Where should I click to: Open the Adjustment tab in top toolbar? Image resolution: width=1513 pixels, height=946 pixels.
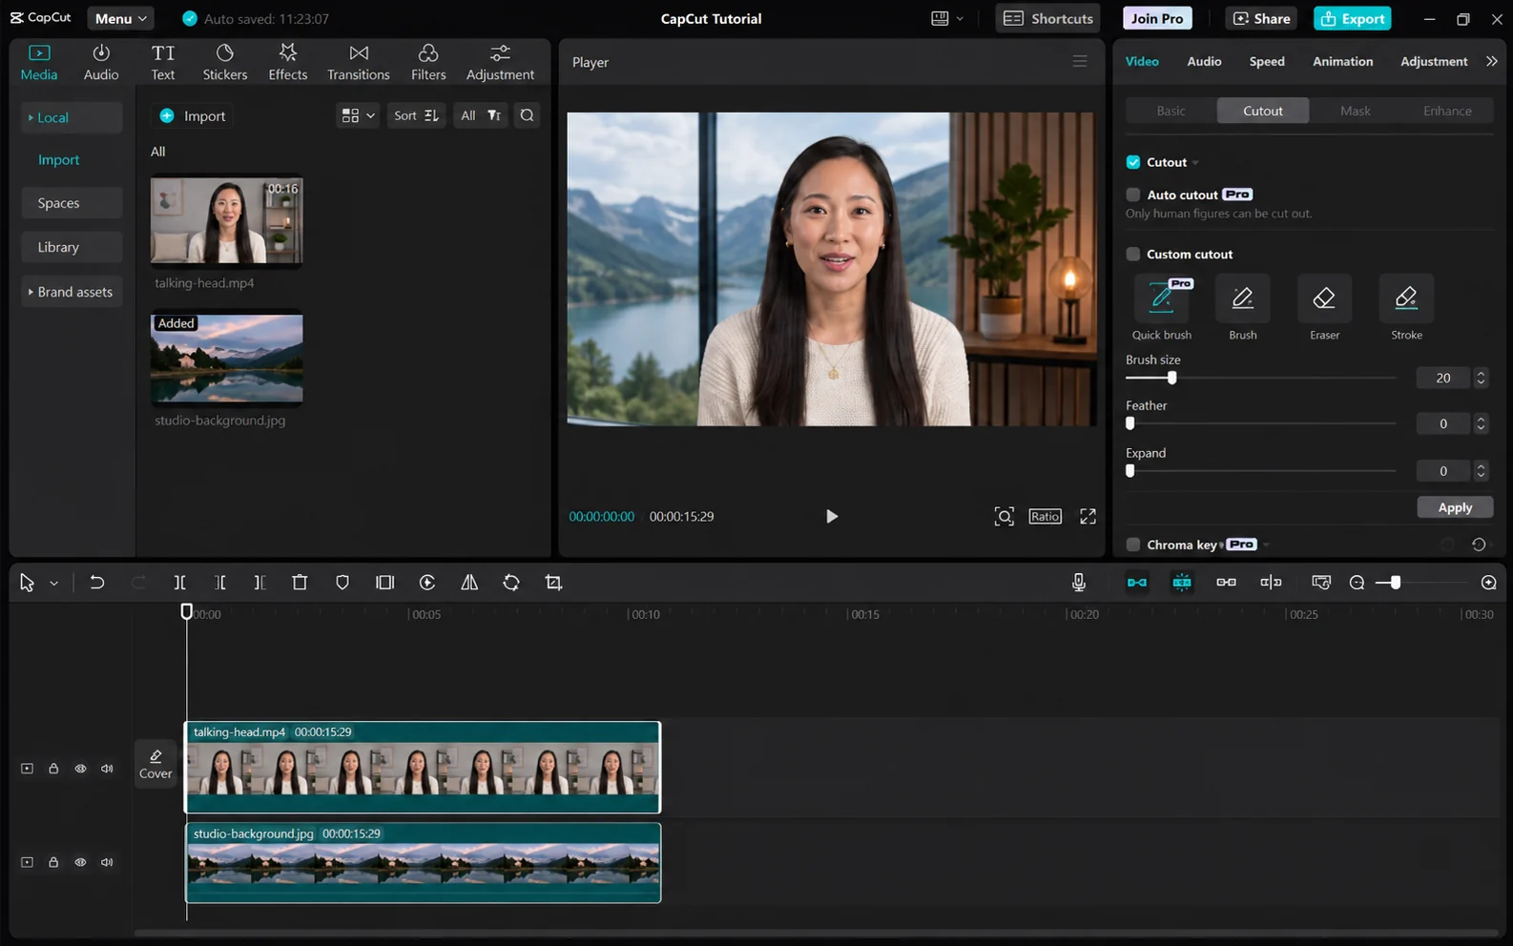pyautogui.click(x=500, y=62)
